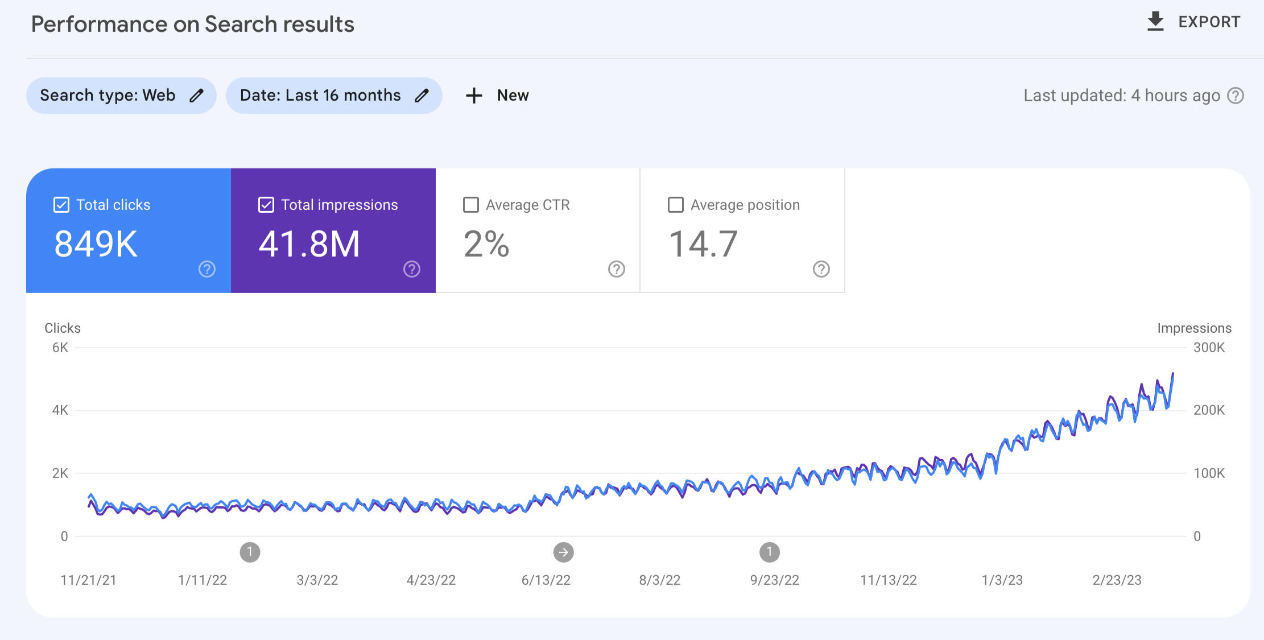This screenshot has height=640, width=1264.
Task: Open the help tooltip on Average CTR card
Action: coord(616,269)
